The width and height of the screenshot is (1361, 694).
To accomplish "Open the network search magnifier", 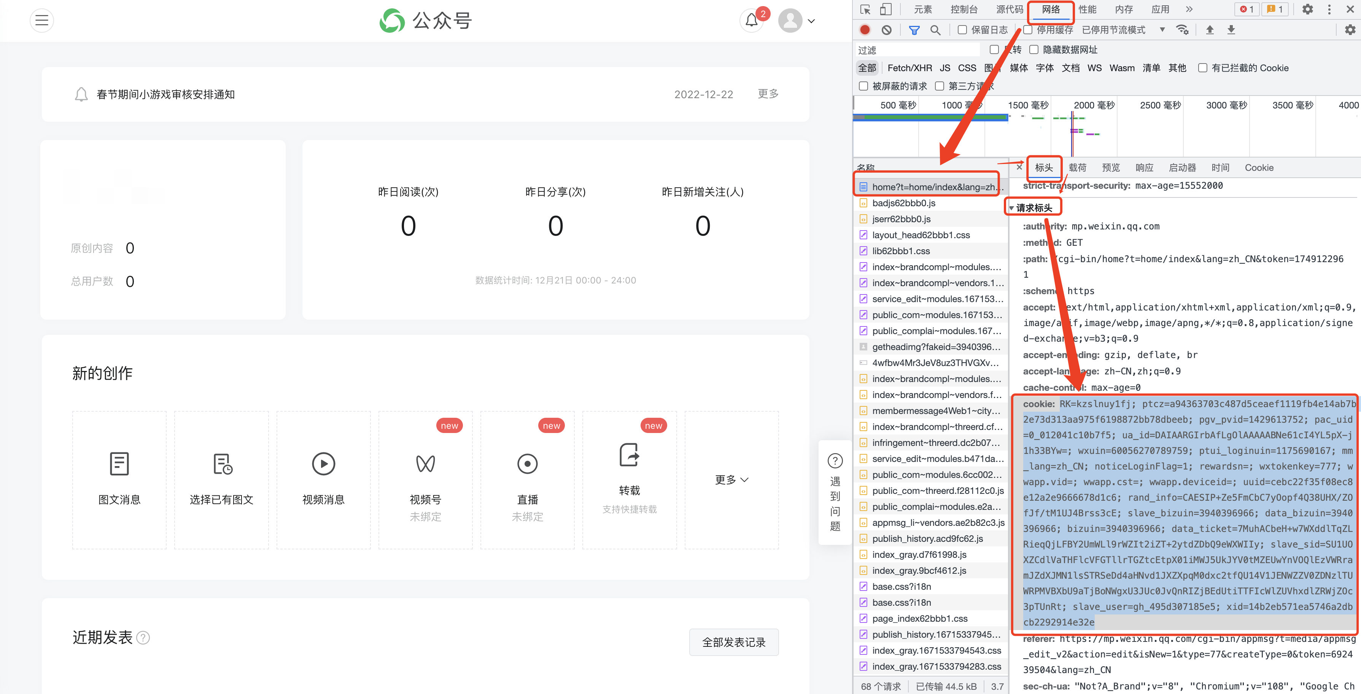I will tap(935, 30).
